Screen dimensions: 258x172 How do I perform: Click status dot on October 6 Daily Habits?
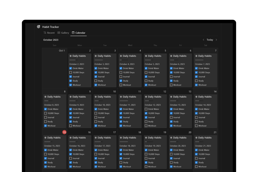point(171,56)
